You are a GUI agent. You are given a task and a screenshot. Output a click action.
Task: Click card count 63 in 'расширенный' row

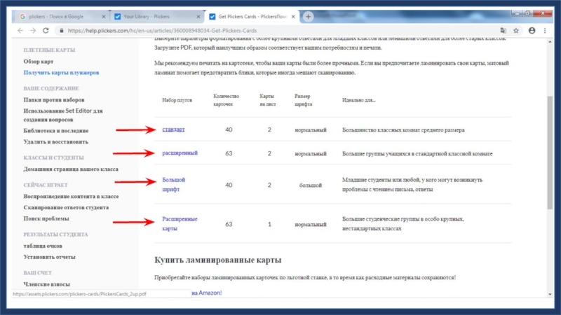click(x=229, y=153)
